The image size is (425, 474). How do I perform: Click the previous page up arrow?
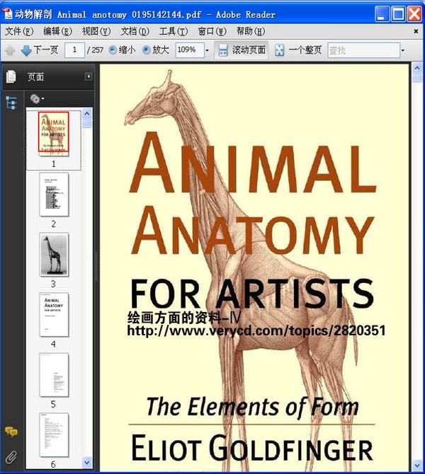pyautogui.click(x=10, y=50)
